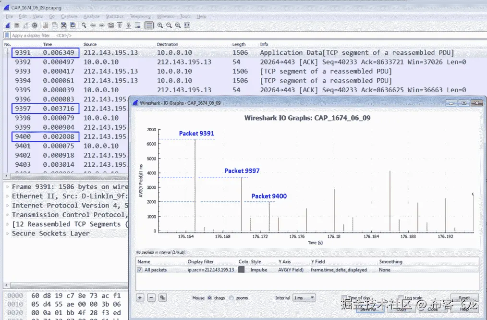Uncheck the All packets graph checkbox

point(140,270)
